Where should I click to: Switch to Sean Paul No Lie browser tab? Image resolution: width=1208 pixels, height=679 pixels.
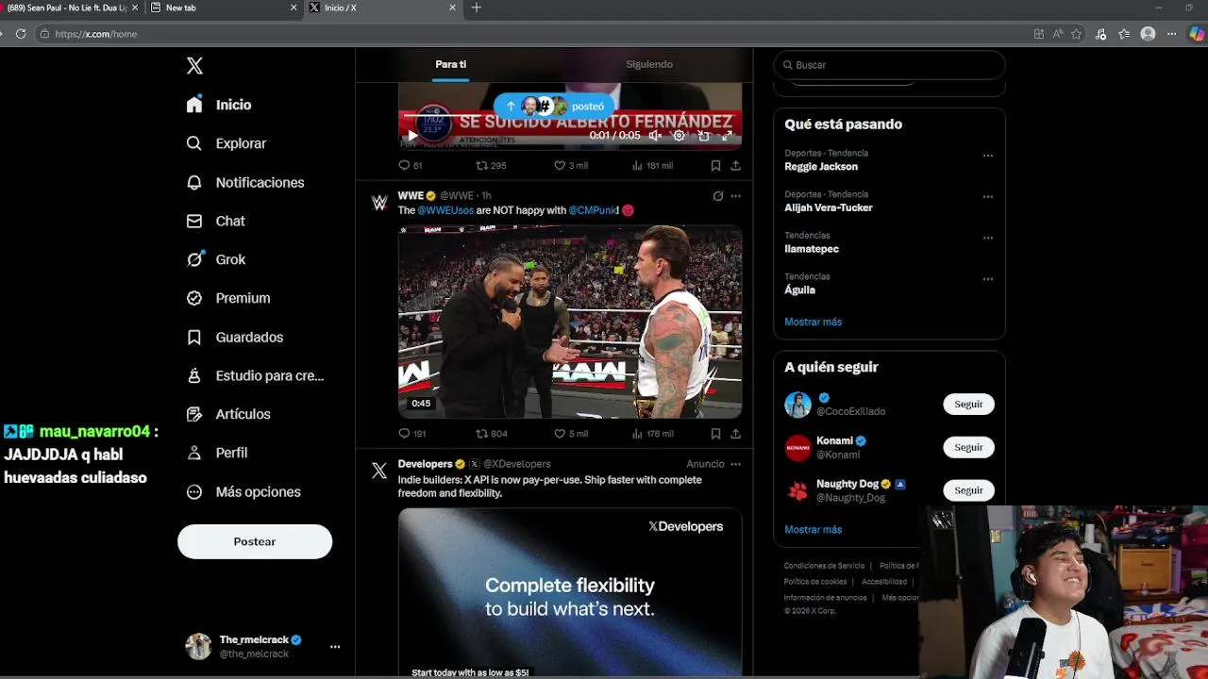66,8
